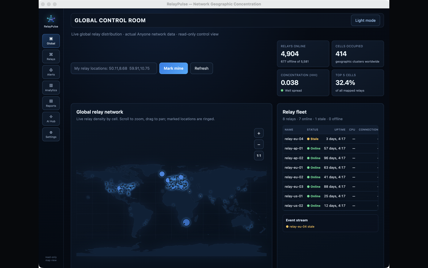The image size is (428, 268).
Task: Reset map zoom with 1:1 button
Action: (x=259, y=156)
